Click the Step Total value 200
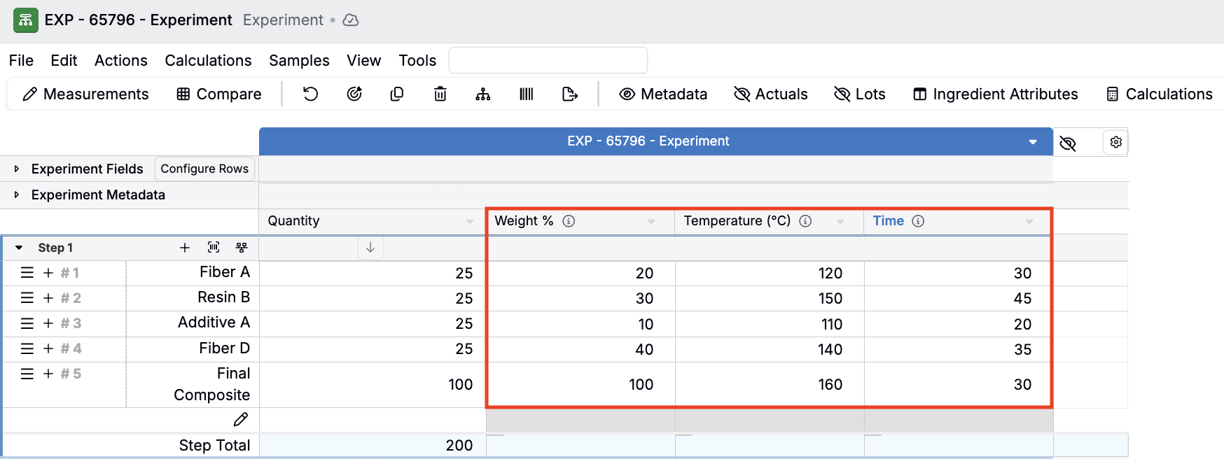Screen dimensions: 1224x459 click(459, 446)
